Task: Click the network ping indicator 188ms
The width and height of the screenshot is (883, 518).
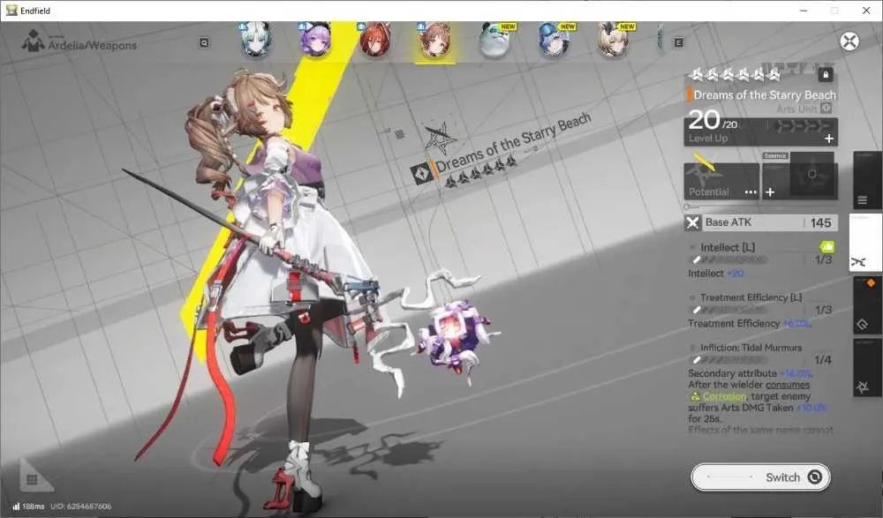Action: click(x=28, y=507)
